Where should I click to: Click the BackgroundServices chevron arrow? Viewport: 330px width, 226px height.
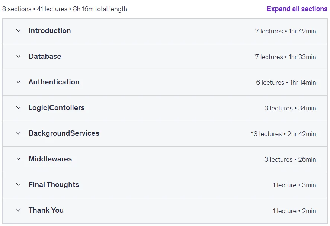19,133
